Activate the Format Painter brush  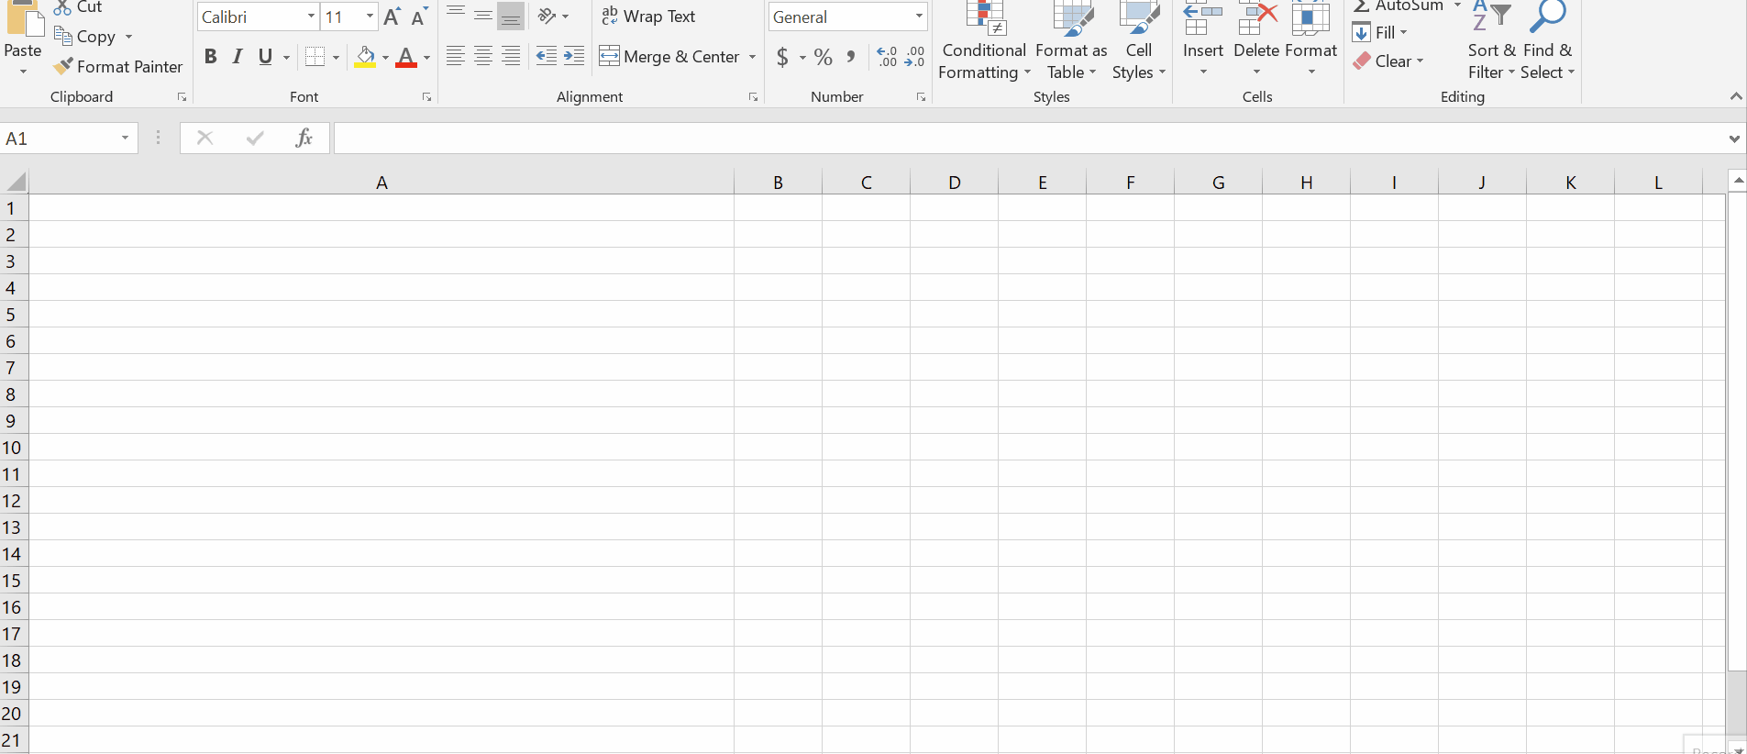coord(63,66)
